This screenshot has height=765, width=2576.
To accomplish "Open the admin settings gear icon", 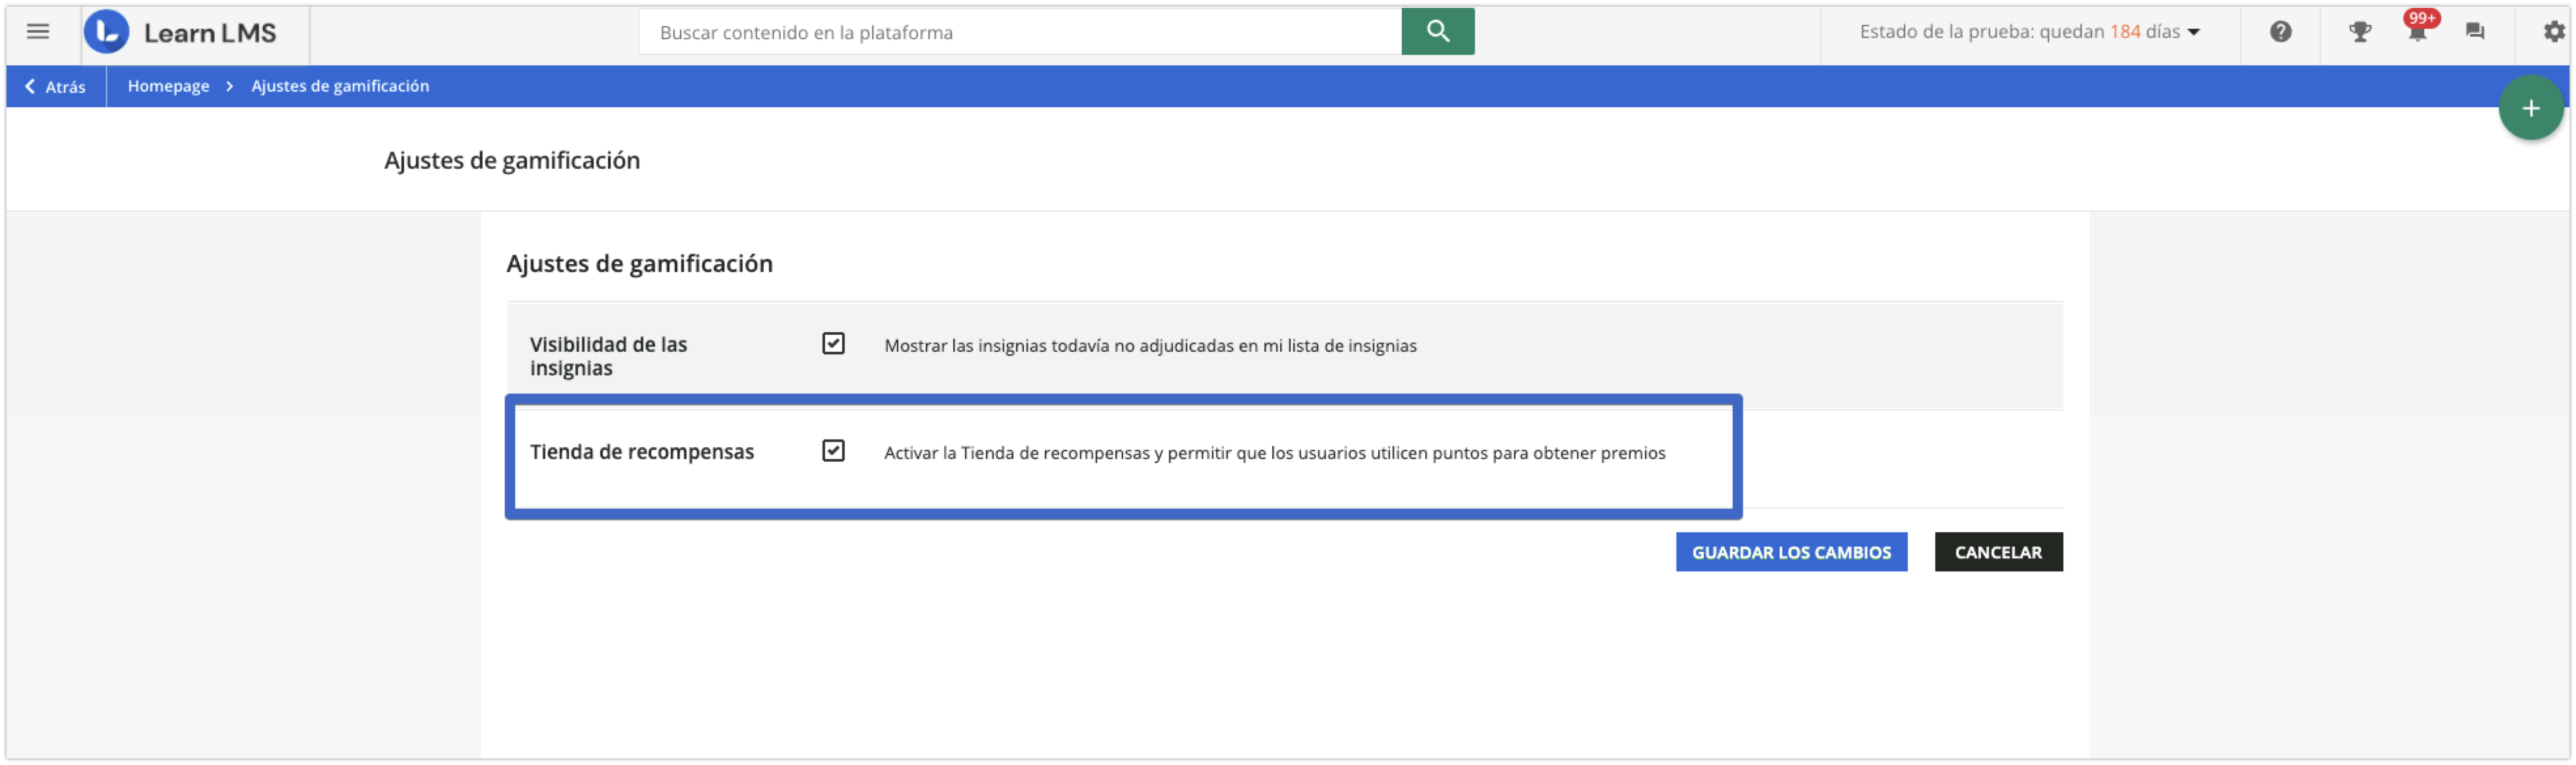I will 2554,32.
